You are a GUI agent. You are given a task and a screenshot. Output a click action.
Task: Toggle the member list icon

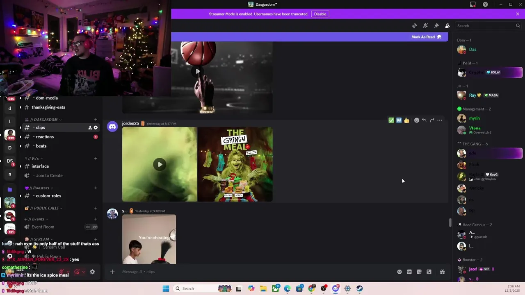[447, 25]
